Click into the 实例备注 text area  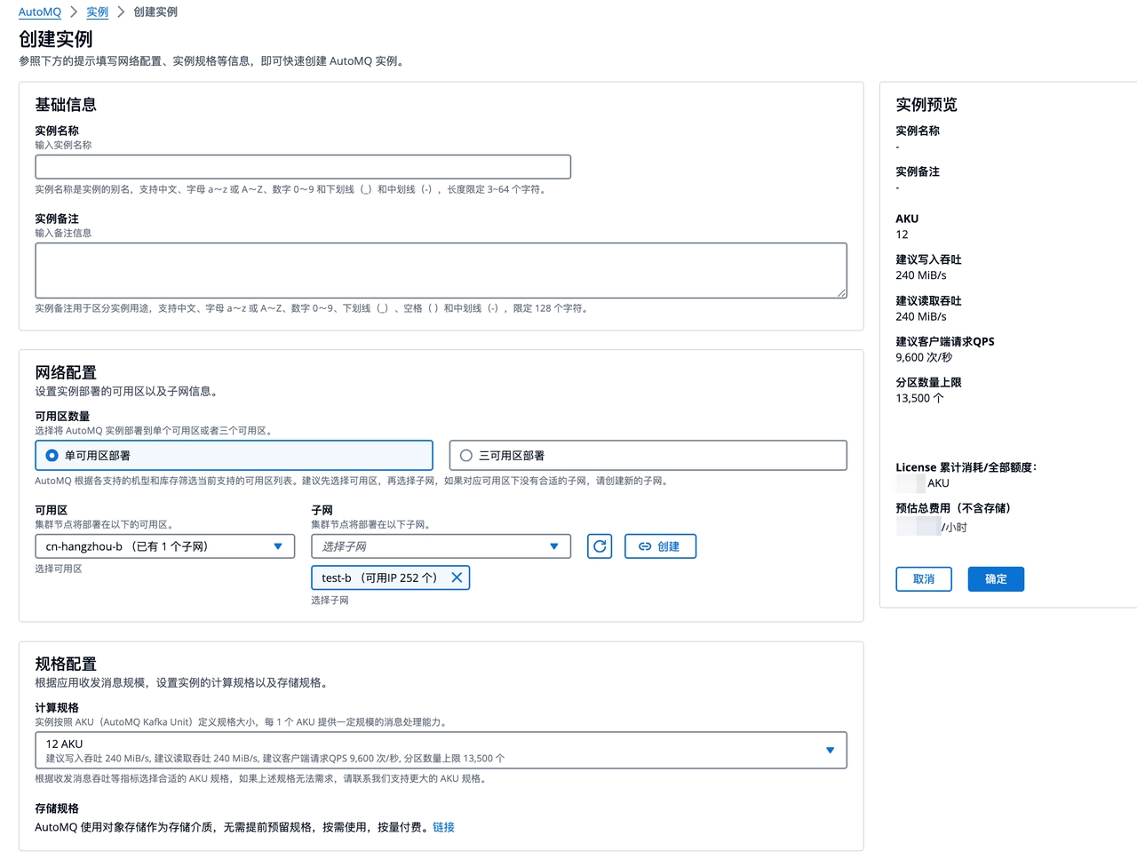coord(441,270)
